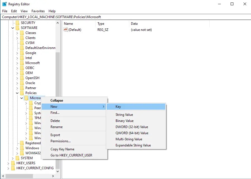
Task: Select the Oracle key folder icon
Action: [x=22, y=83]
